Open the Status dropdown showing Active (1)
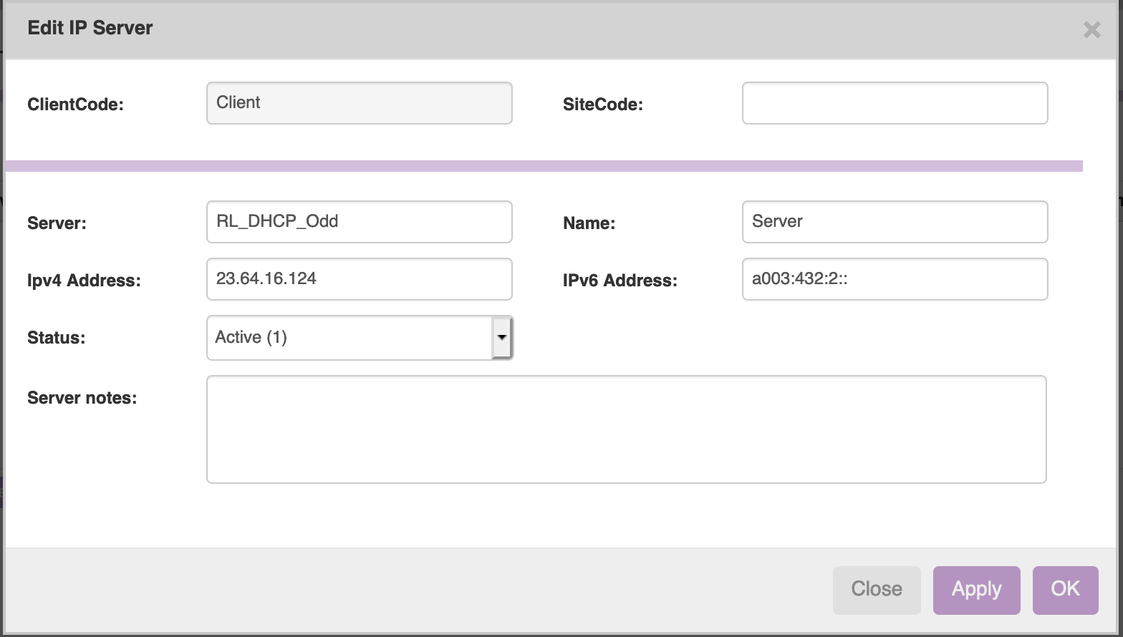The image size is (1123, 637). 359,338
